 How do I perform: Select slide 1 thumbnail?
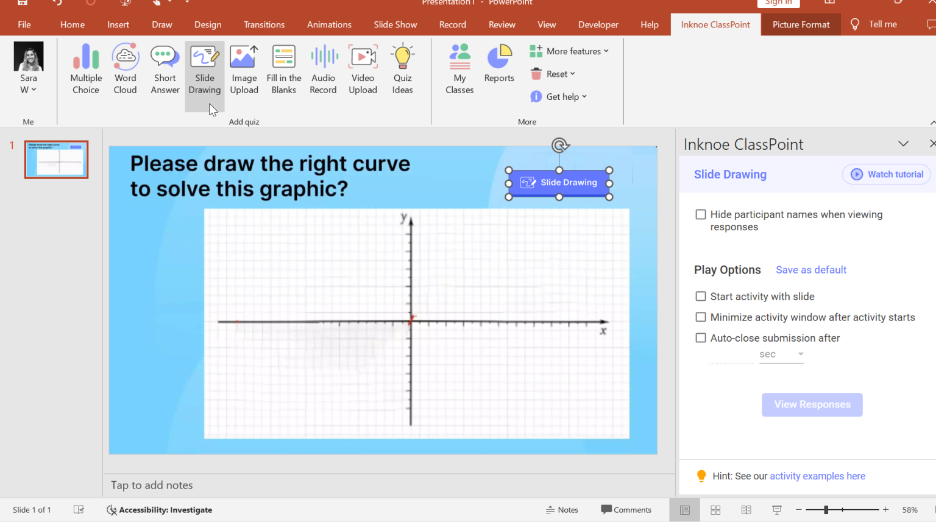click(57, 160)
